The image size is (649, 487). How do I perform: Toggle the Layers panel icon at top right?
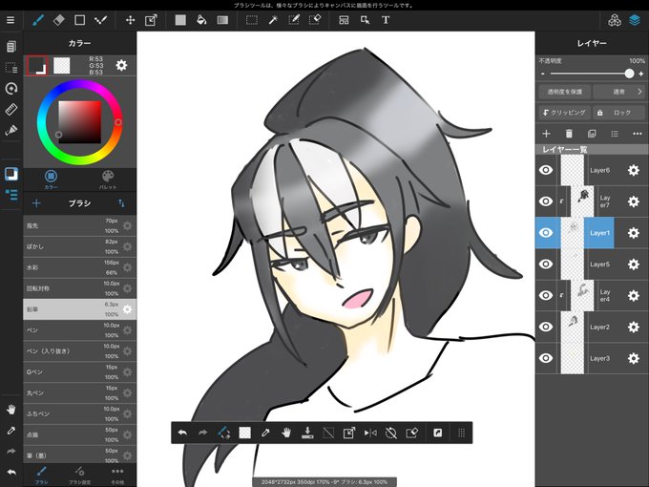[x=635, y=20]
